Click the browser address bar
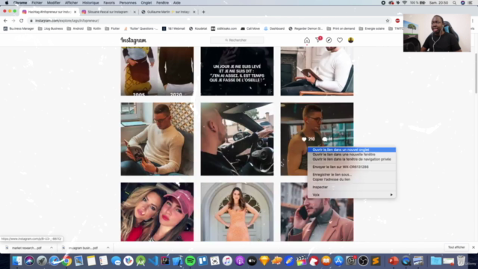Screen dimensions: 478x269 coord(208,21)
